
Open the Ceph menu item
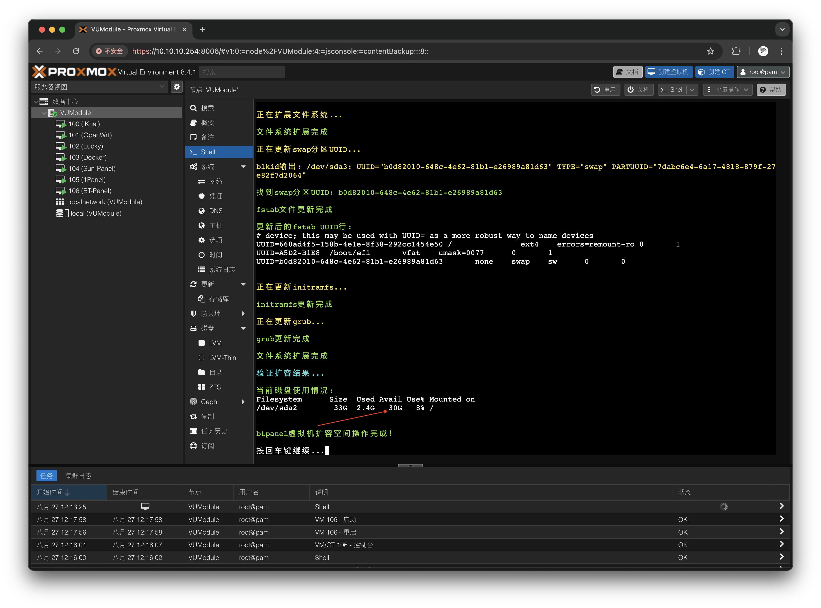(x=209, y=402)
